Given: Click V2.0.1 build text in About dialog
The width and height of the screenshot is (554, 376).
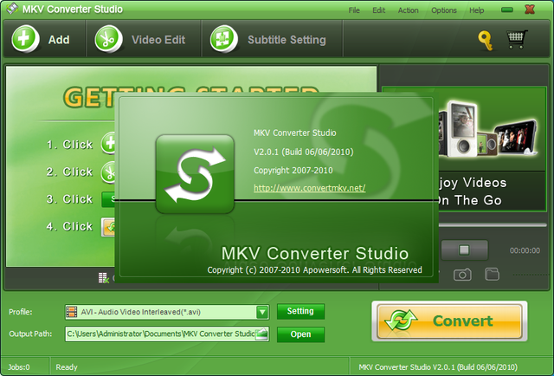Looking at the screenshot, I should (x=304, y=152).
